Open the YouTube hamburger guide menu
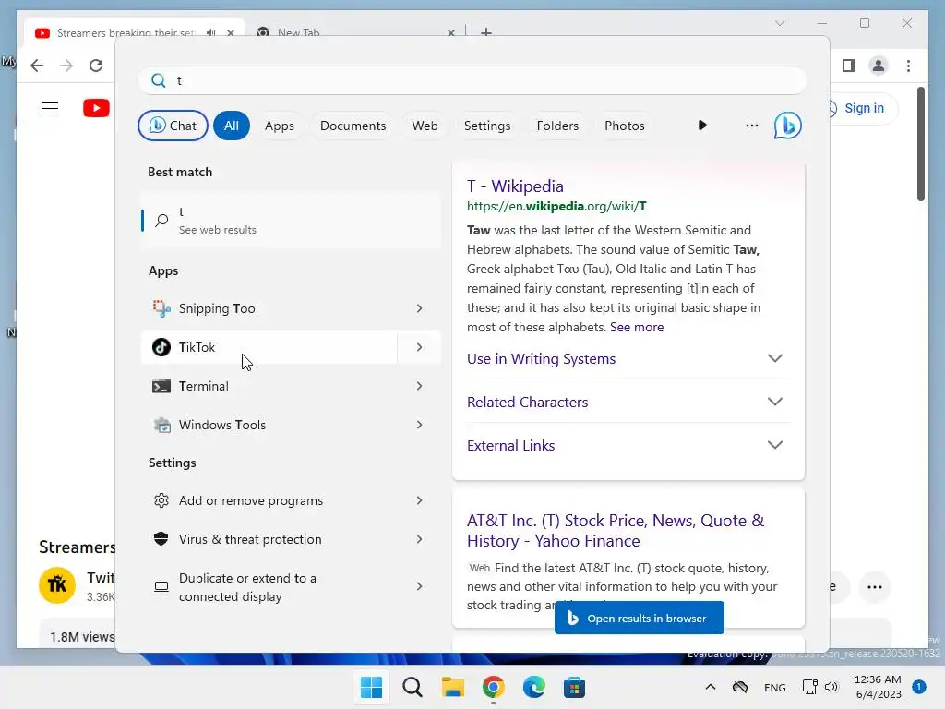 point(50,109)
